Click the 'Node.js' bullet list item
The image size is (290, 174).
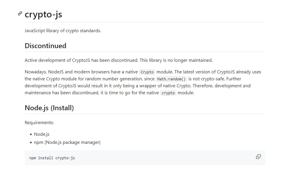[41, 134]
